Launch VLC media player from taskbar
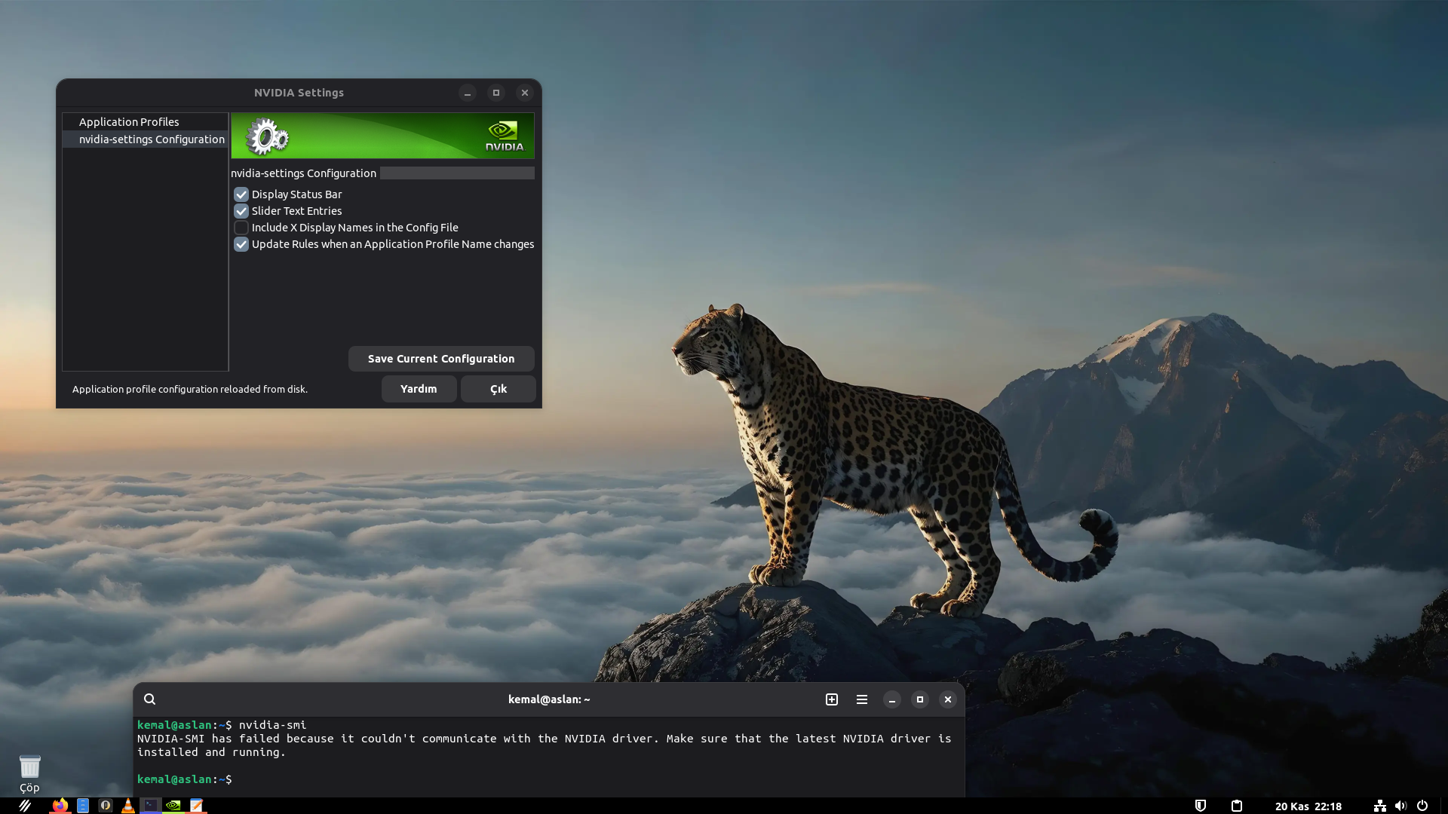 128,805
